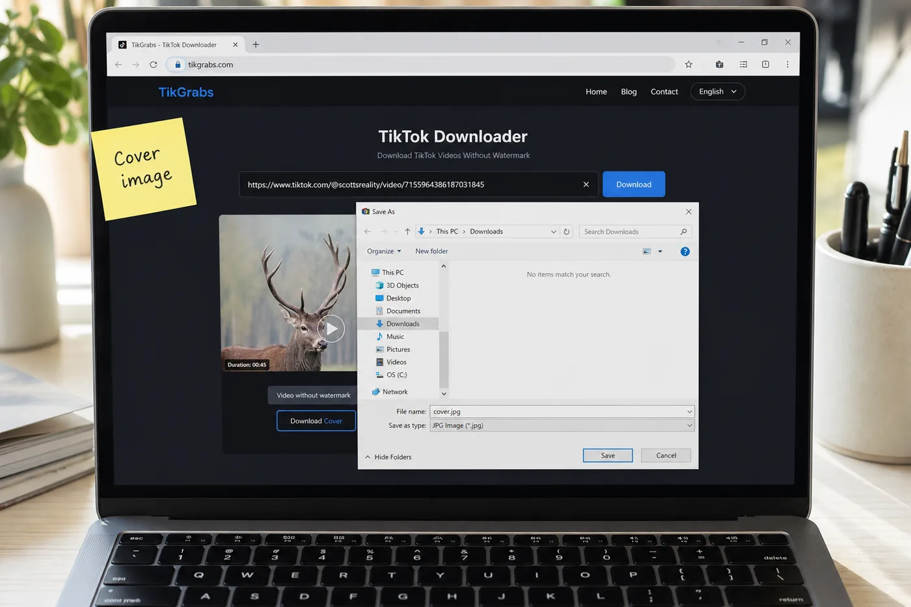911x607 pixels.
Task: Bookmark this page with the star icon
Action: [688, 64]
